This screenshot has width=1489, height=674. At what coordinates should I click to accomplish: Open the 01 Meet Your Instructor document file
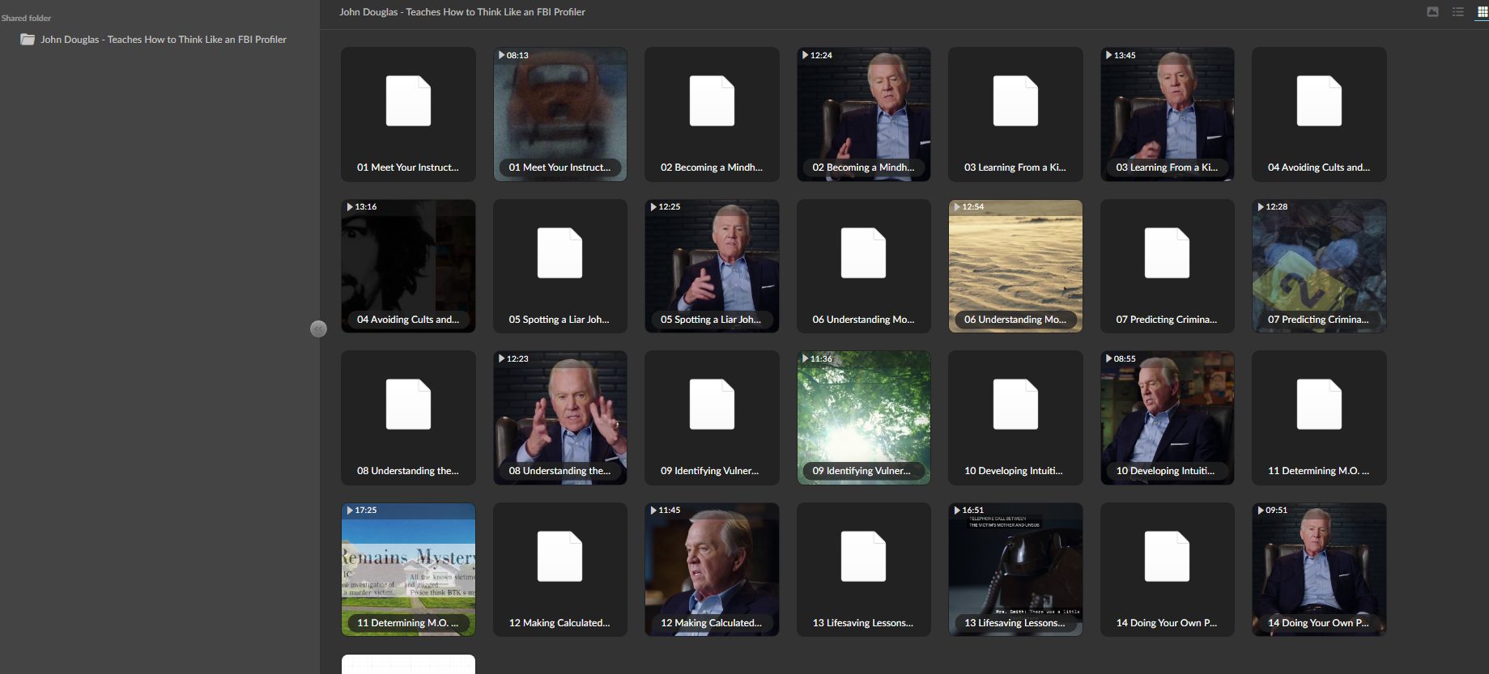click(408, 114)
